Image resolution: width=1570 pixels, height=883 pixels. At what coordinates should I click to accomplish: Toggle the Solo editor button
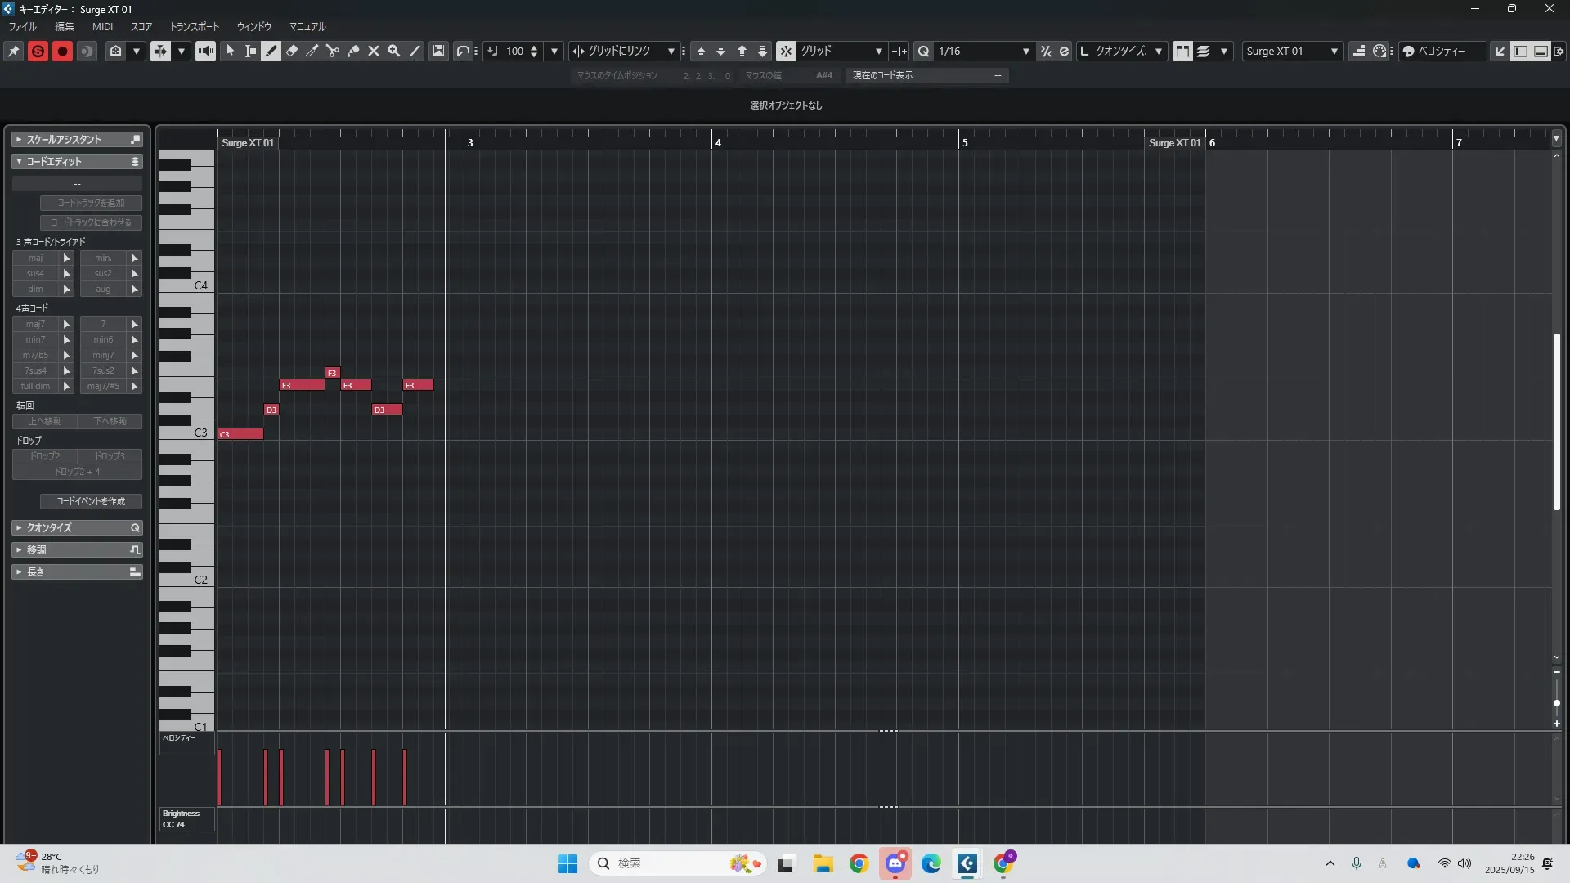point(38,51)
